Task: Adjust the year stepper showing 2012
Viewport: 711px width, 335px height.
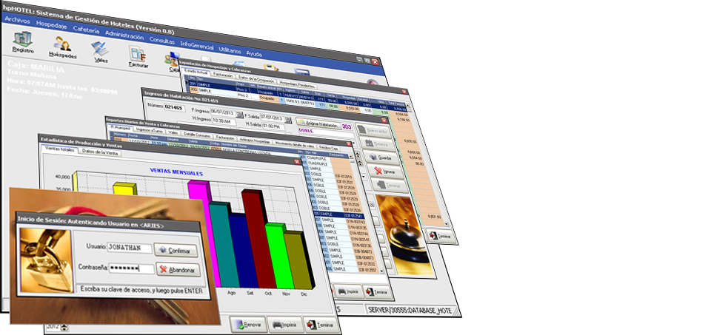Action: click(64, 327)
